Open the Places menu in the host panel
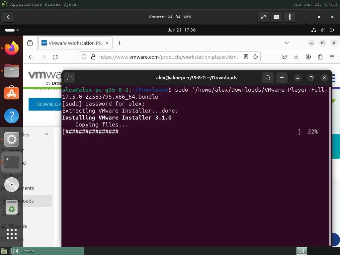Image resolution: width=340 pixels, height=255 pixels. [x=53, y=4]
